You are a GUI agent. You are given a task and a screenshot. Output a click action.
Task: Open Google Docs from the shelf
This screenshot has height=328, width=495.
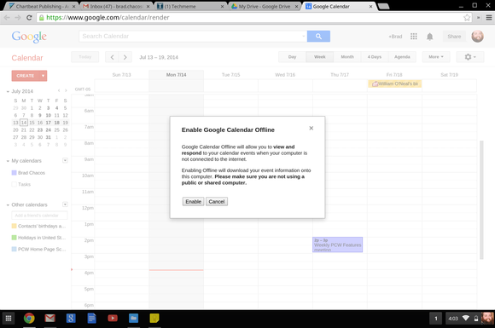tap(91, 319)
